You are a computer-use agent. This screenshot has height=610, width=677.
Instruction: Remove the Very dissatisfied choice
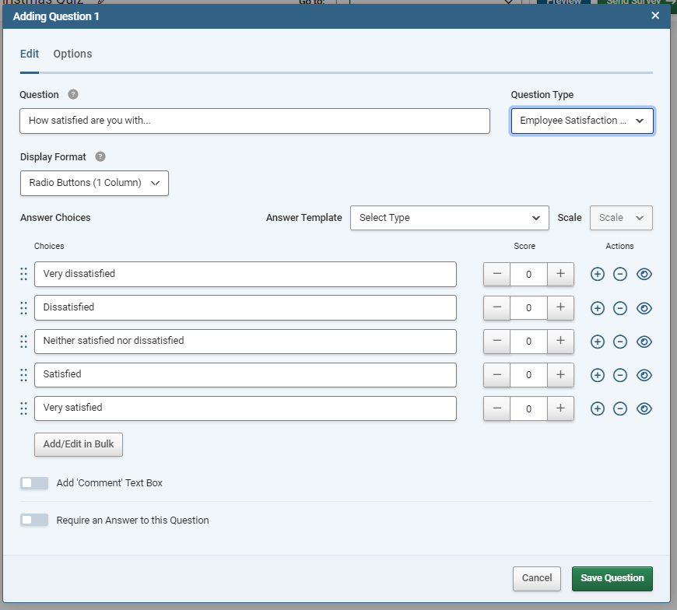620,274
